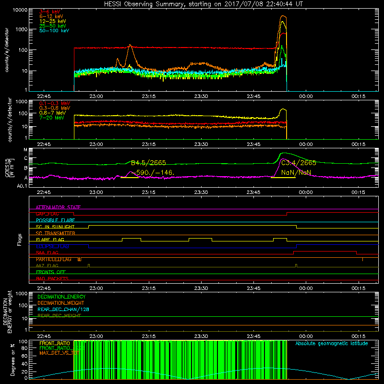Screen dimensions: 384x384
Task: Click the -590./-146. position annotation
Action: pyautogui.click(x=153, y=173)
